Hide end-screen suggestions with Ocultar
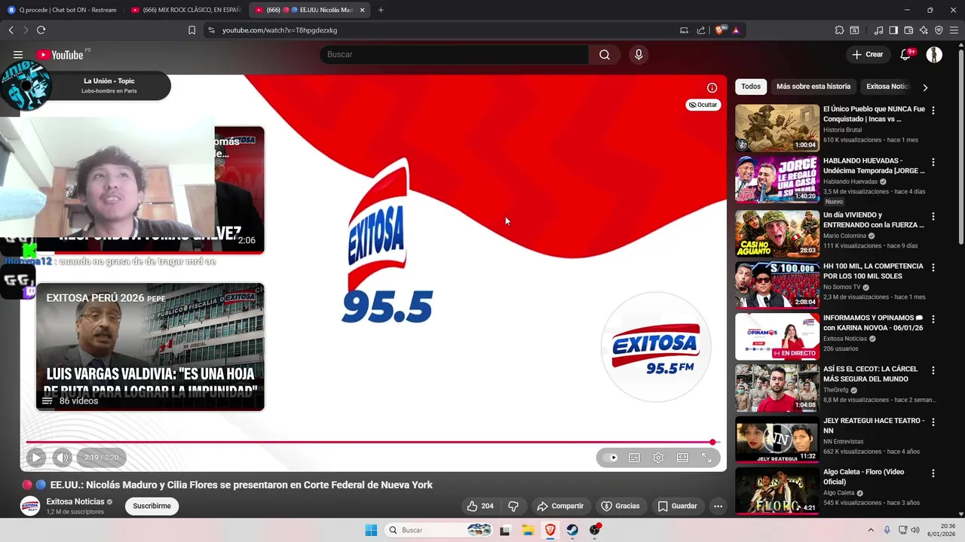Viewport: 965px width, 542px height. pyautogui.click(x=703, y=105)
